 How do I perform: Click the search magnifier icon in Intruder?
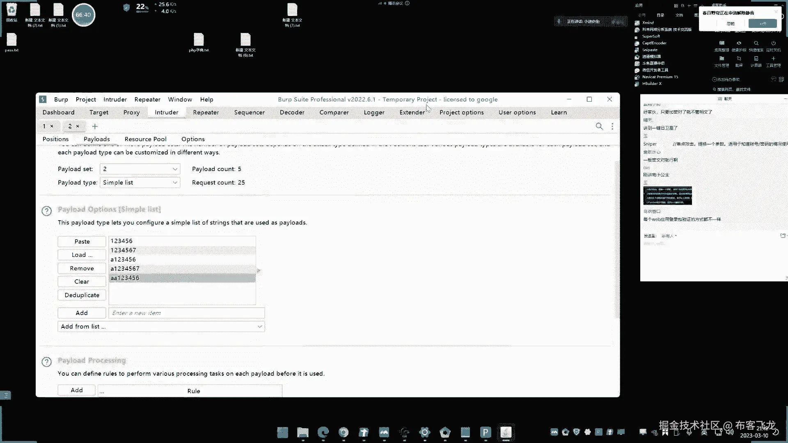[599, 126]
